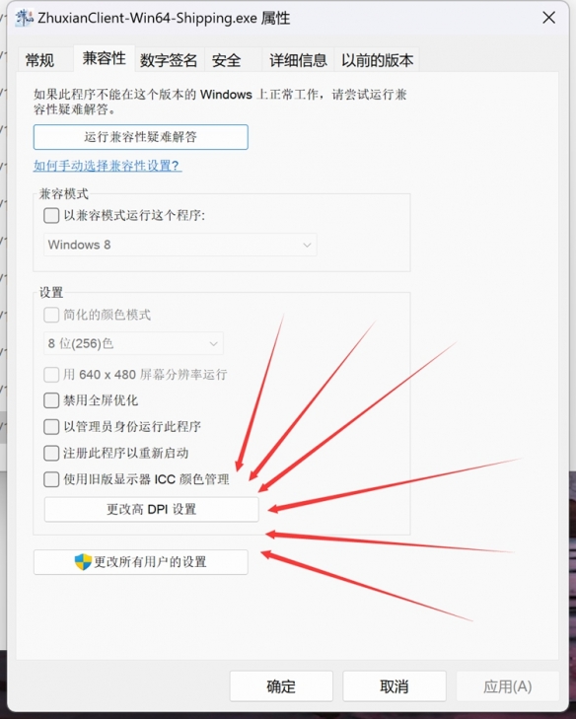Tick 以管理员身份运行此程序 checkbox

[x=51, y=426]
